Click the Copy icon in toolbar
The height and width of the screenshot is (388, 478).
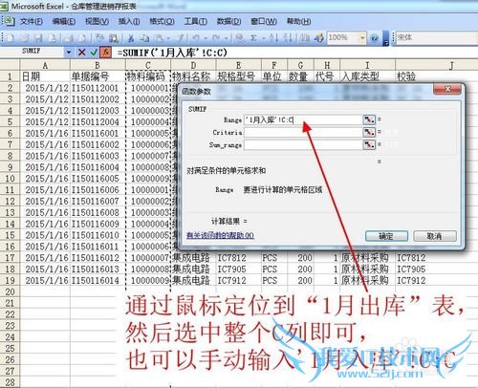145,38
